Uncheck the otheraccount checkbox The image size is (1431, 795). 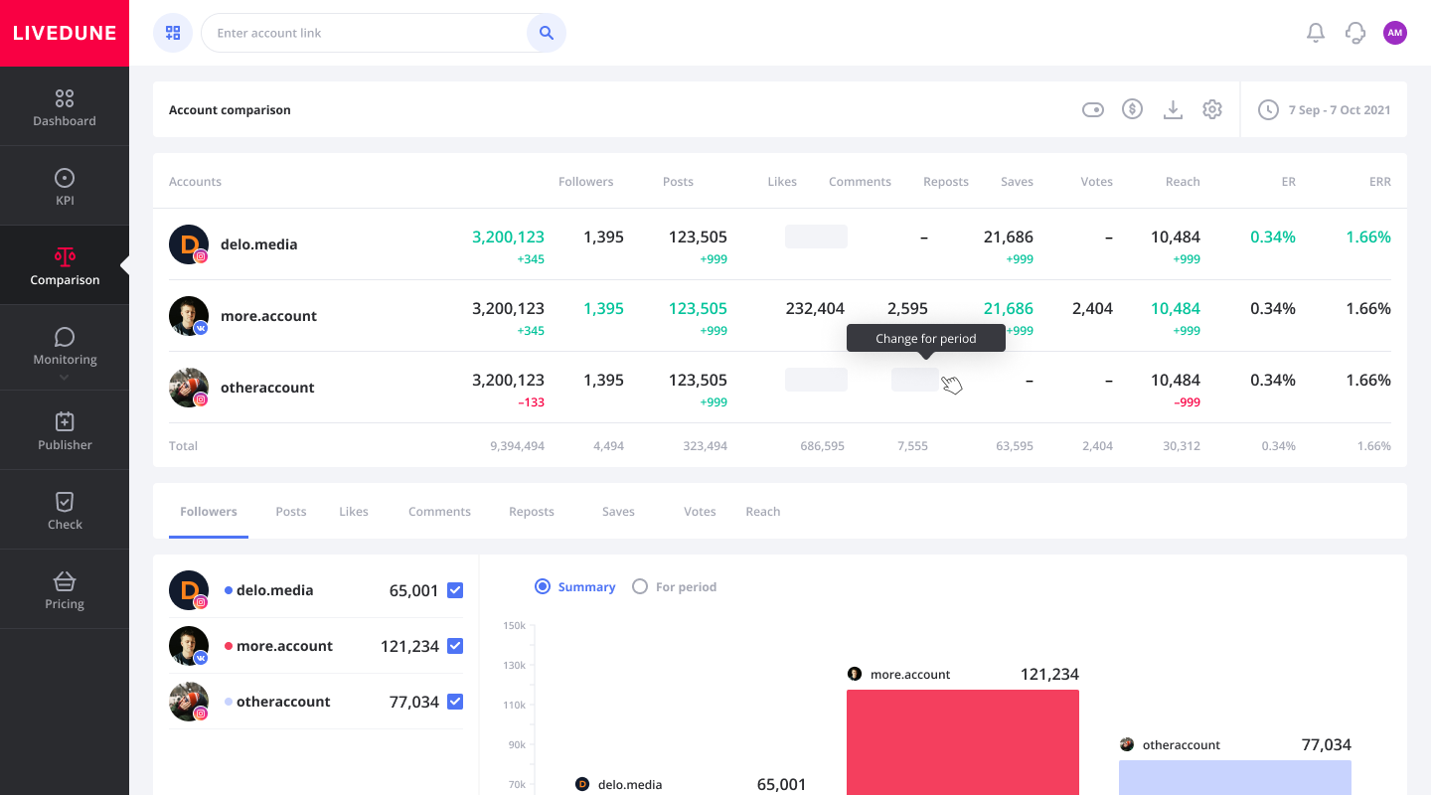455,702
